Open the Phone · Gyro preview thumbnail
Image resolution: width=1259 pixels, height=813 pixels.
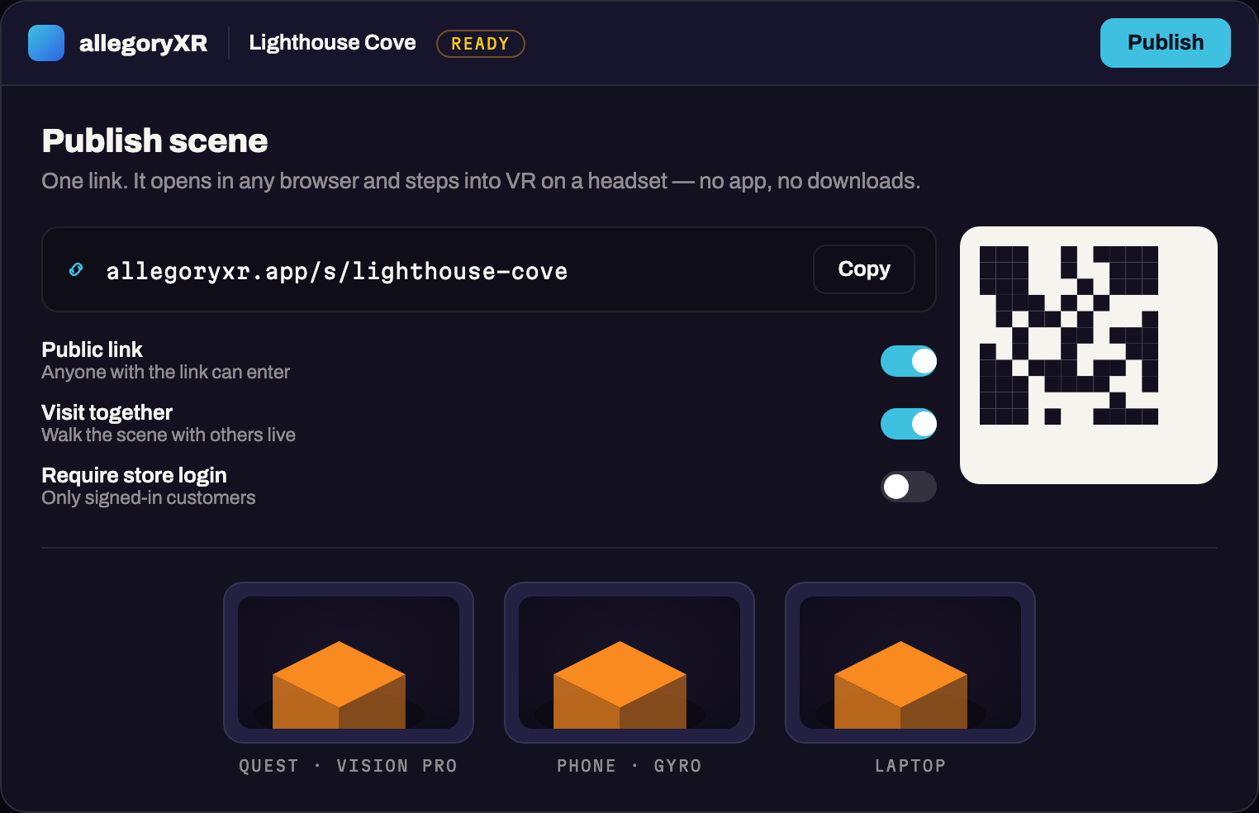coord(629,663)
